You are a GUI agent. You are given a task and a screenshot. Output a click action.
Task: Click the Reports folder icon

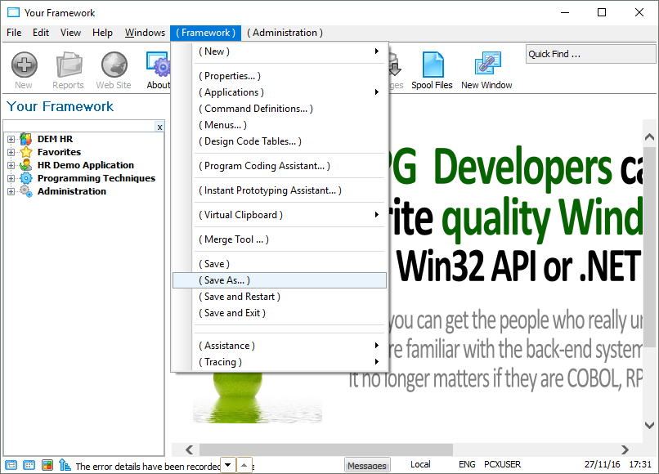tap(68, 65)
